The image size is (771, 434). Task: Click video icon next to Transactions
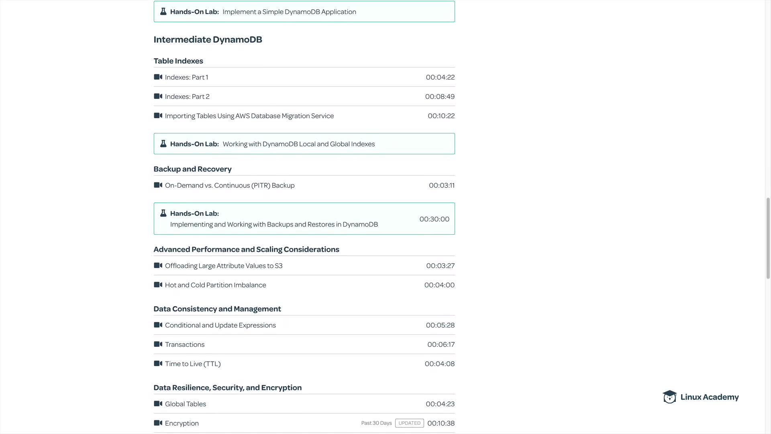[x=158, y=344]
